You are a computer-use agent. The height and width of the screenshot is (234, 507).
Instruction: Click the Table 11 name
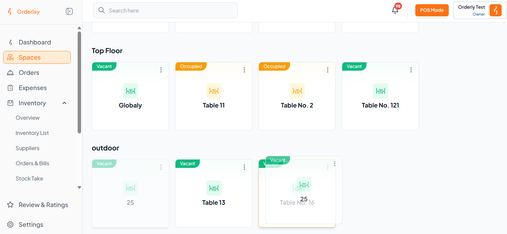click(x=214, y=105)
